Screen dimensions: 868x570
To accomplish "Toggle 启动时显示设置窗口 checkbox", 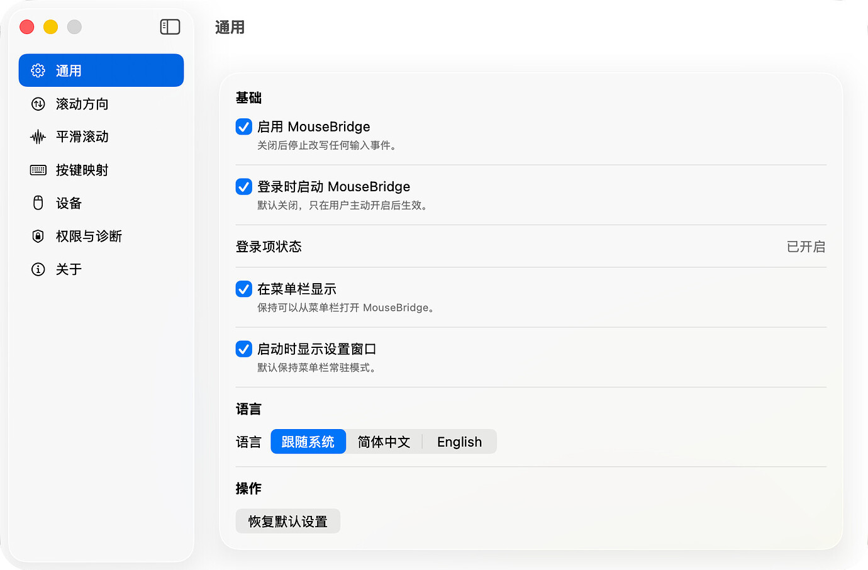I will (x=244, y=349).
